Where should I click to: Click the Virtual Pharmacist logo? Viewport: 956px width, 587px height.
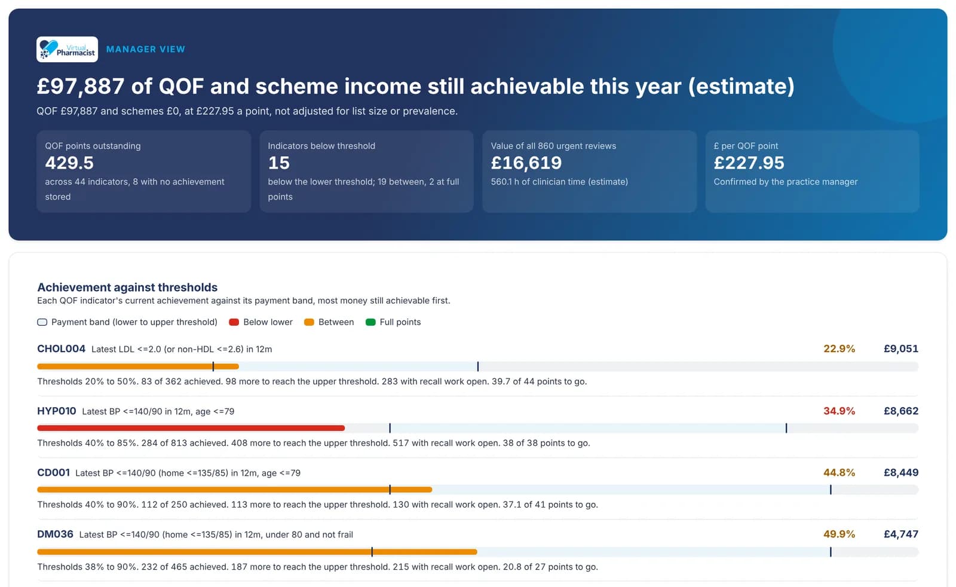[67, 50]
